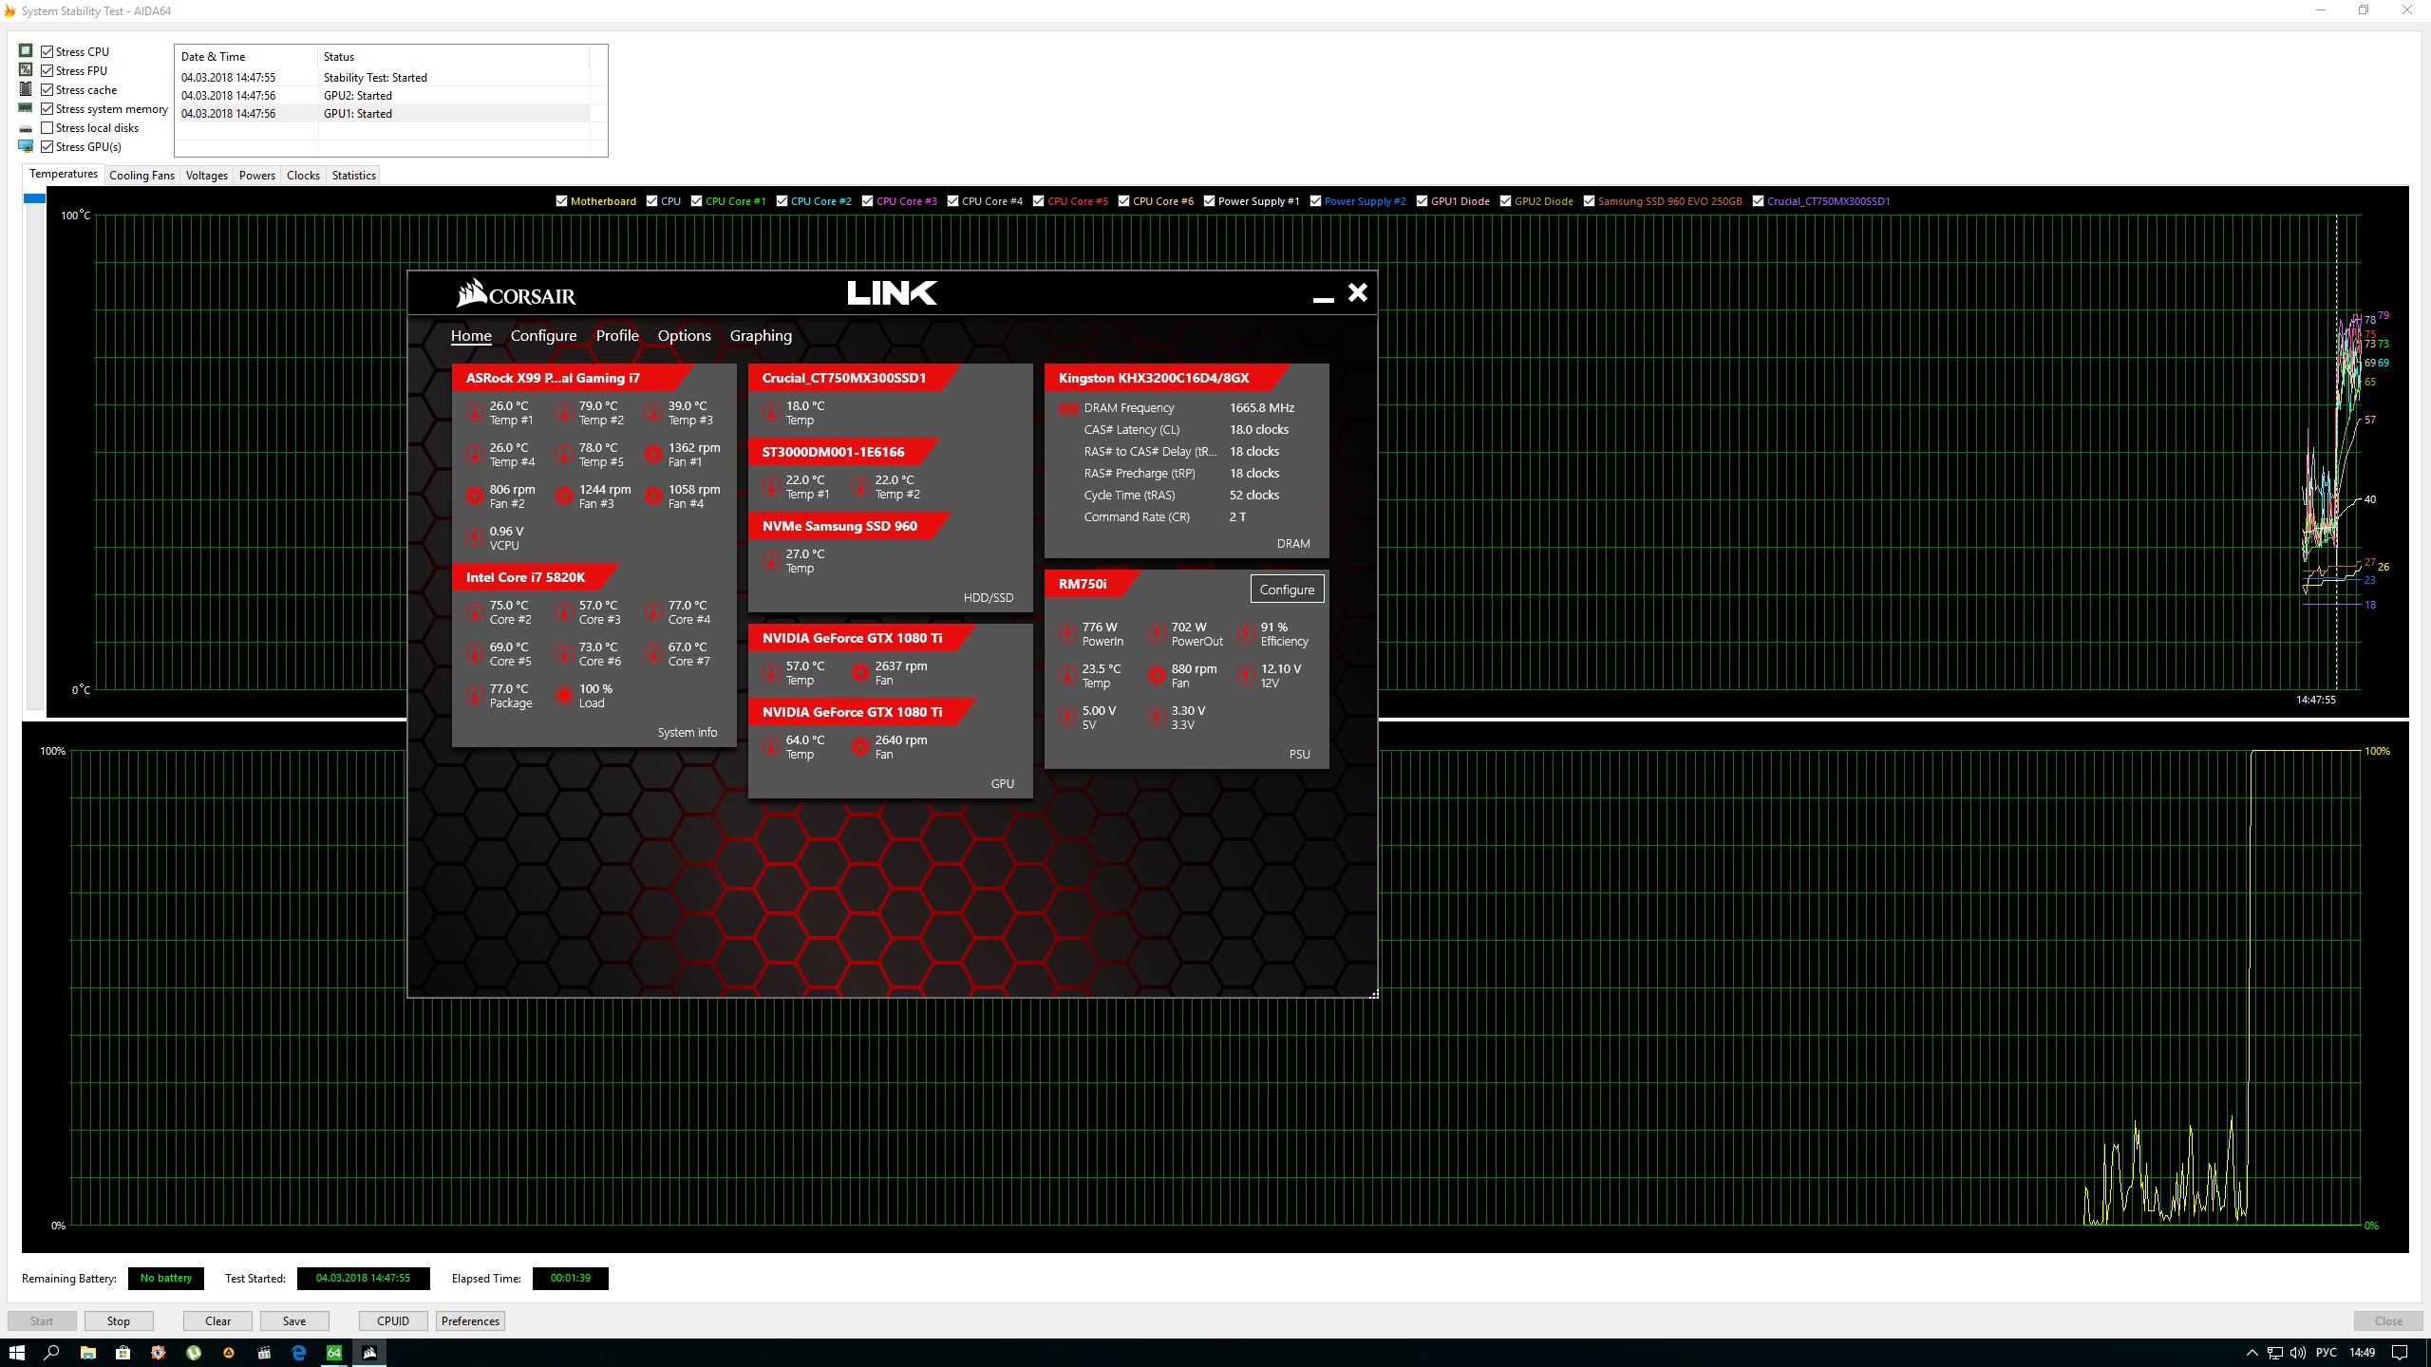Click the RM750i Configure button

[1287, 590]
